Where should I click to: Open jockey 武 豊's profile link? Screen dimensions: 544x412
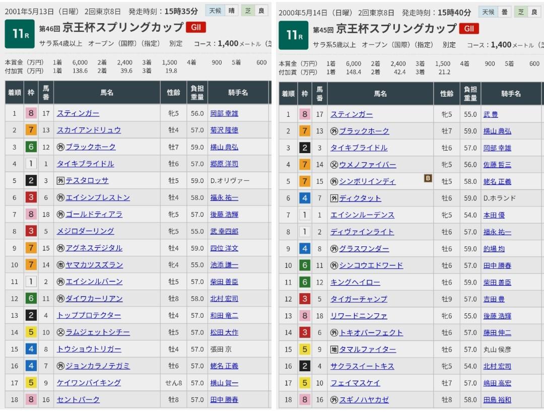point(491,114)
